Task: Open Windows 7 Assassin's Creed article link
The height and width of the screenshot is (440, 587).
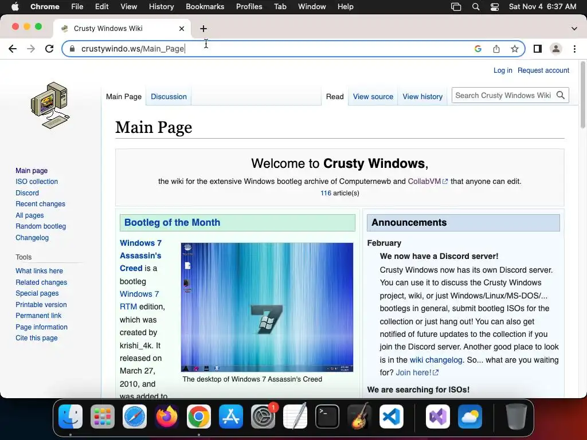Action: tap(141, 256)
